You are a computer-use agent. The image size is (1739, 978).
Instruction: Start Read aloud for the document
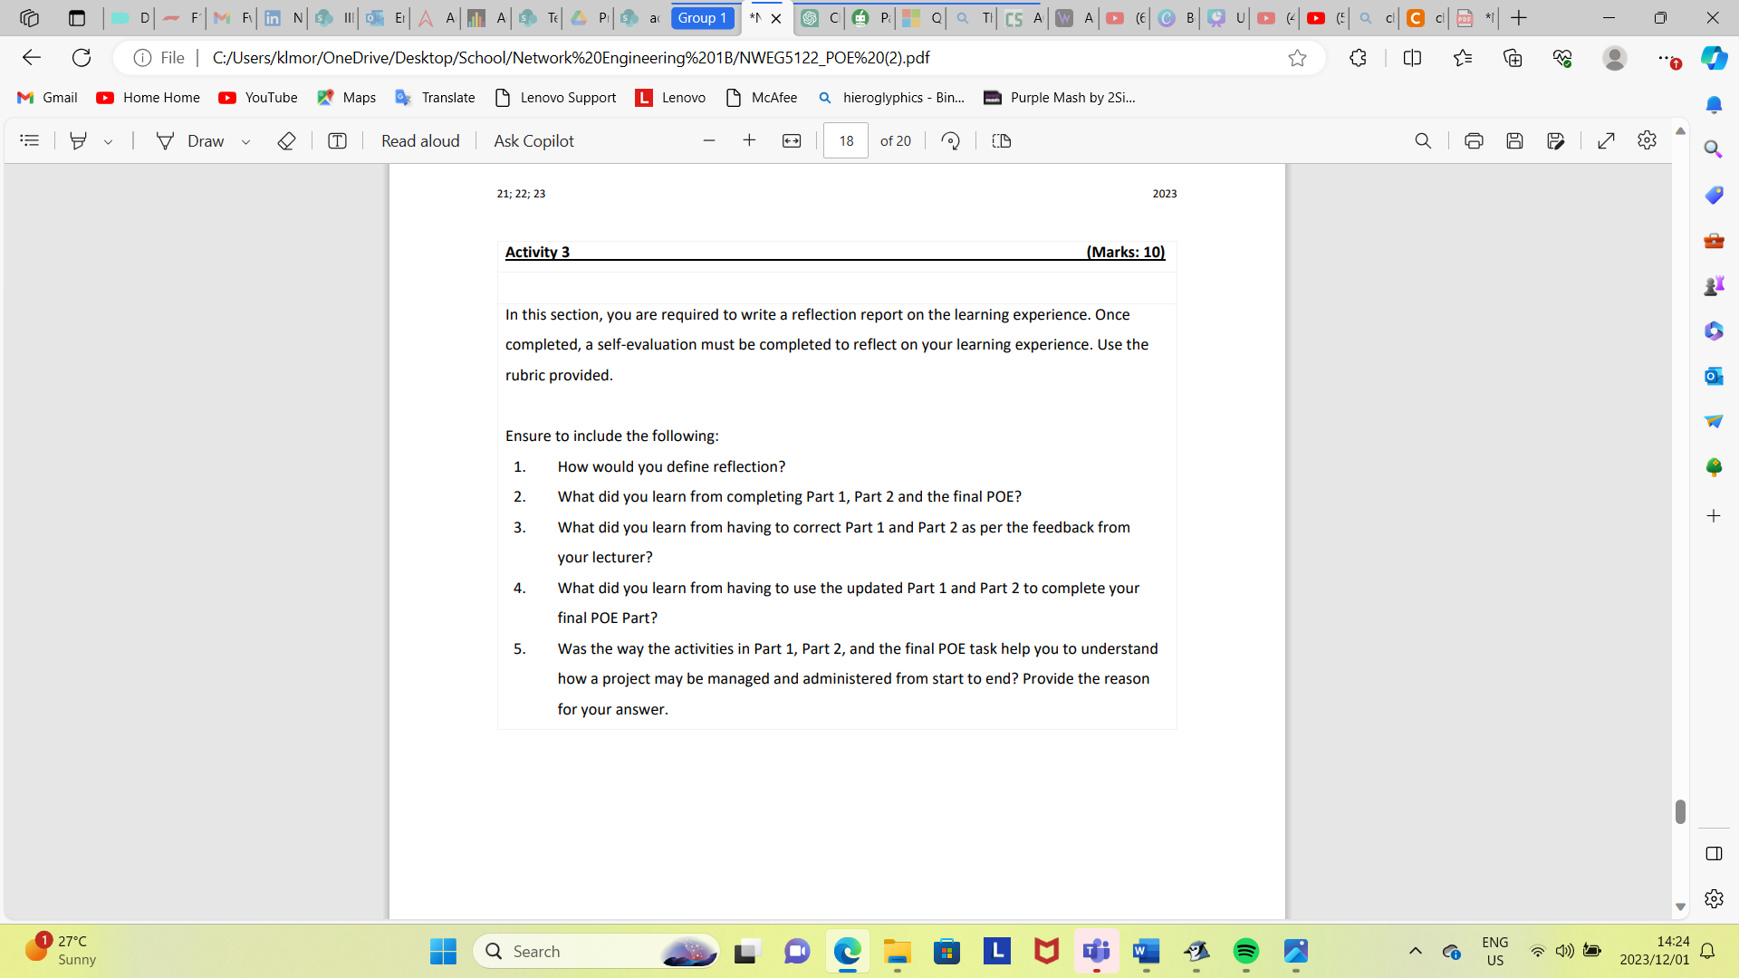[x=420, y=140]
